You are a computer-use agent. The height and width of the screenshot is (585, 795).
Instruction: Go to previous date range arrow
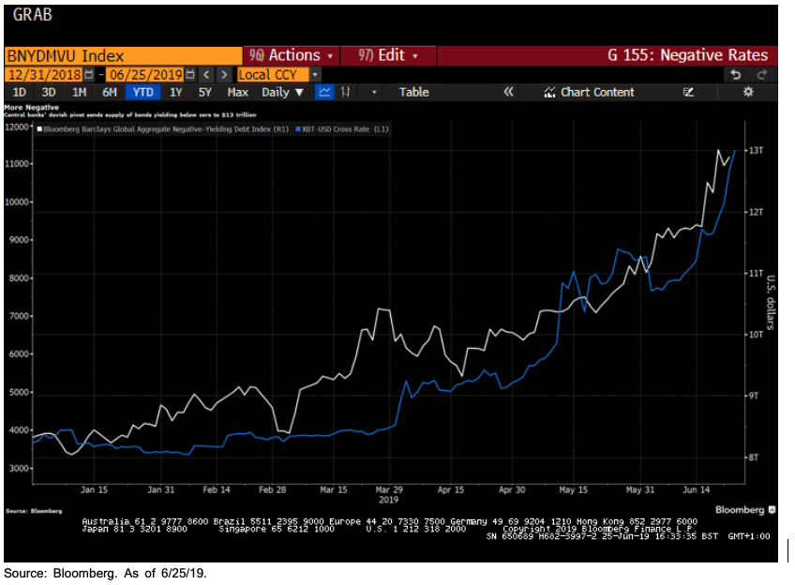206,74
